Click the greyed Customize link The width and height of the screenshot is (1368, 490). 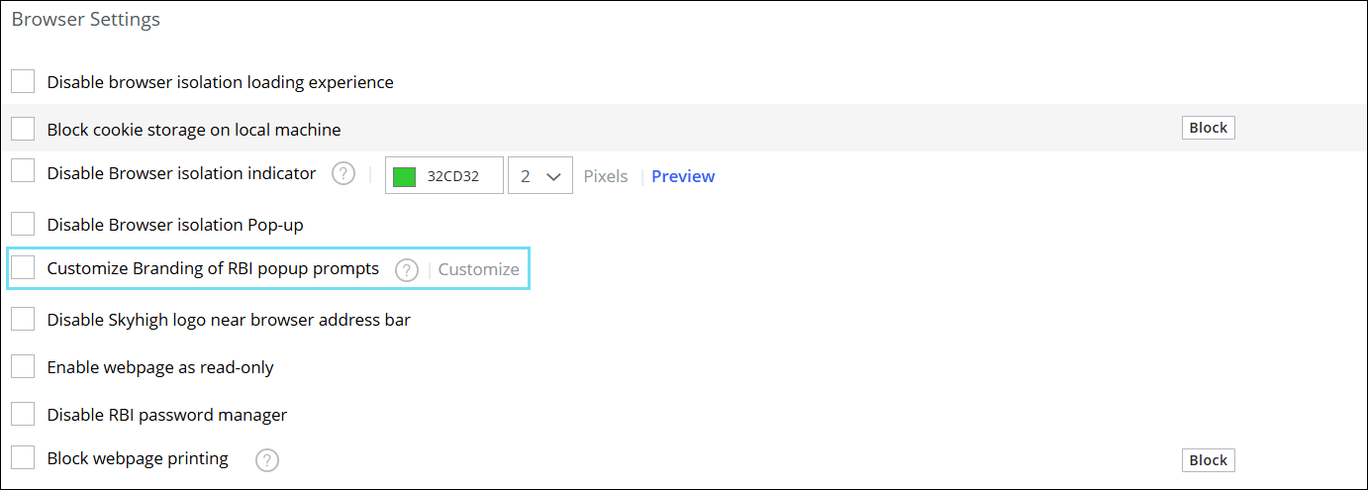(x=478, y=269)
